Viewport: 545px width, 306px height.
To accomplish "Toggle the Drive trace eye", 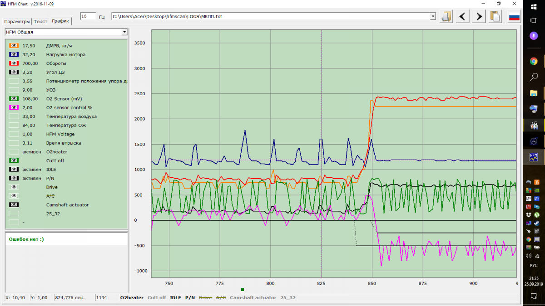I will [14, 187].
